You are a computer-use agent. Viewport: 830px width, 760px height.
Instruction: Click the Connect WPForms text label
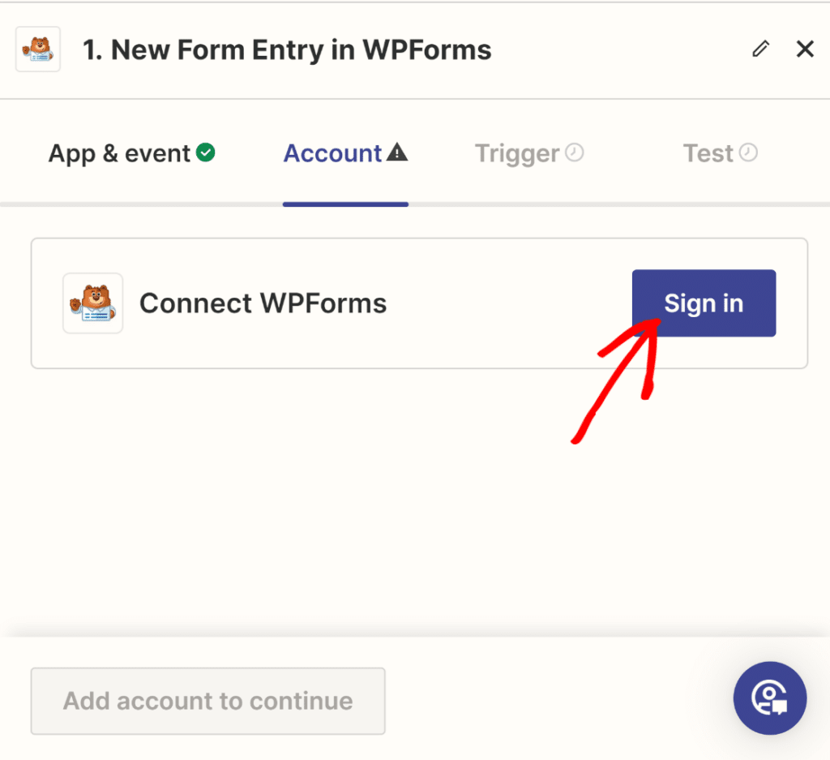pyautogui.click(x=263, y=303)
